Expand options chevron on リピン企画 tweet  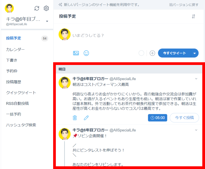(x=196, y=130)
